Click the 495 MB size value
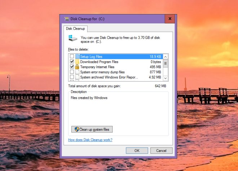The width and height of the screenshot is (238, 171). [155, 67]
